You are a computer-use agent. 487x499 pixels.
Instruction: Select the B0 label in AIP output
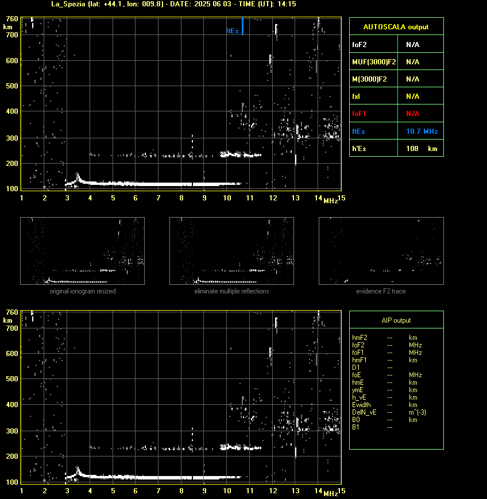(355, 420)
